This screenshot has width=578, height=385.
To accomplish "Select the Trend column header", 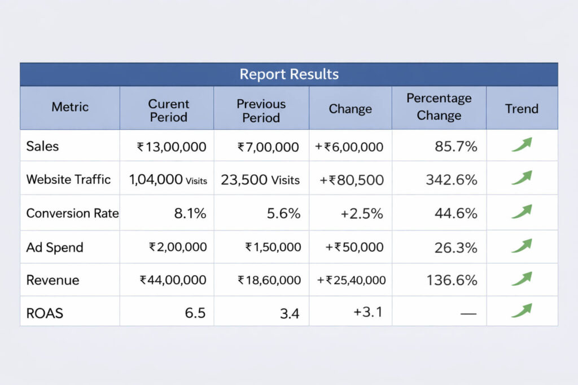I will [x=522, y=108].
